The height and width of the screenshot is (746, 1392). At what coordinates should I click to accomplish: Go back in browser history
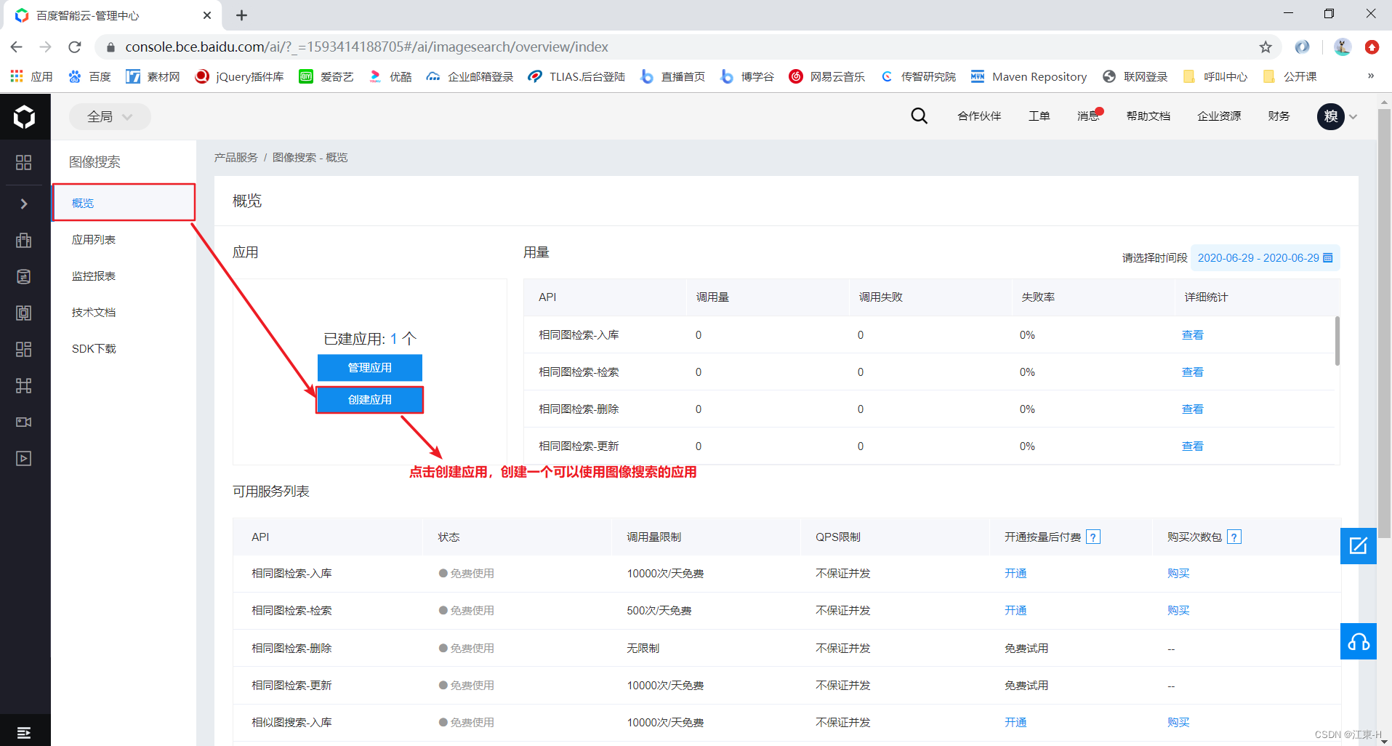17,47
